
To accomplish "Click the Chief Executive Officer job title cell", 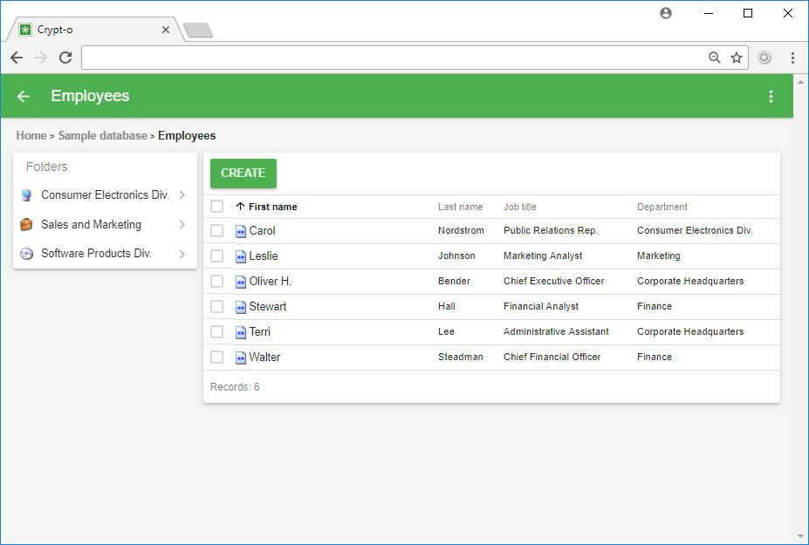I will pos(553,281).
